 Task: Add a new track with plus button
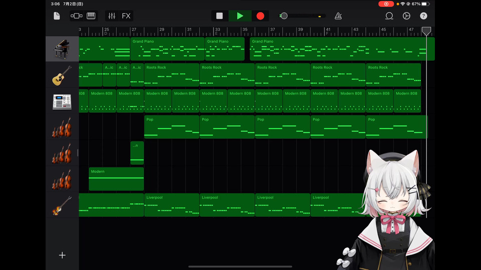click(x=62, y=255)
